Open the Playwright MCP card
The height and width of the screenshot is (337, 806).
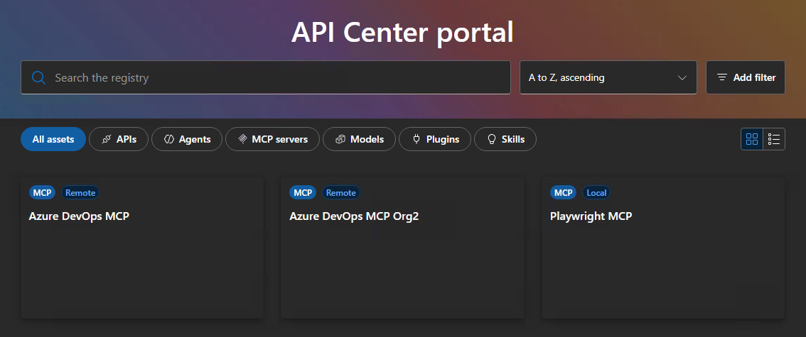663,248
